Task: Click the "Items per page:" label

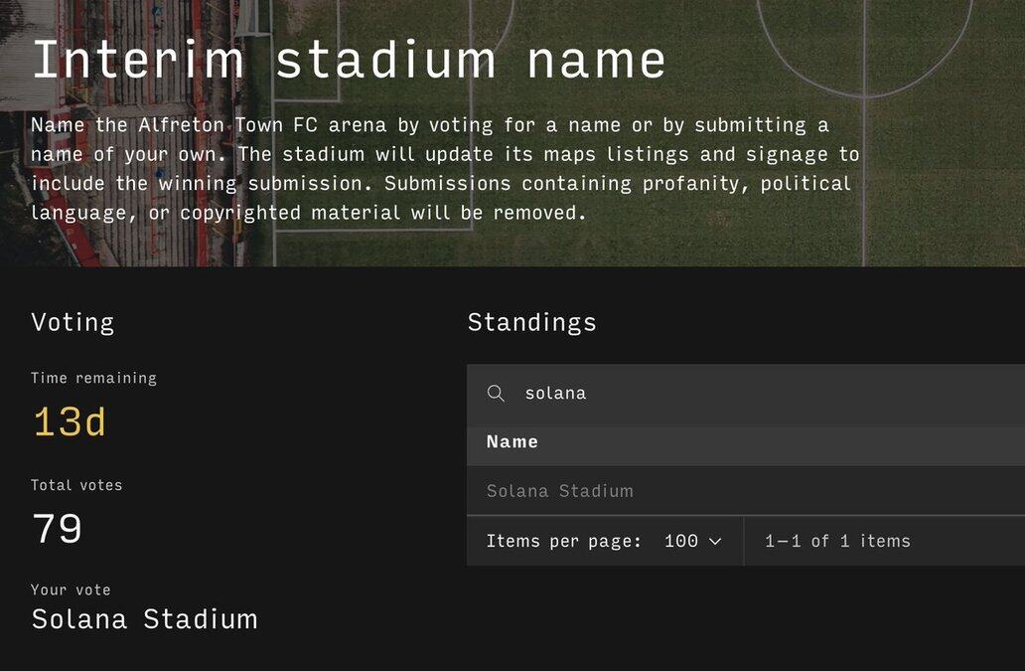Action: (564, 542)
